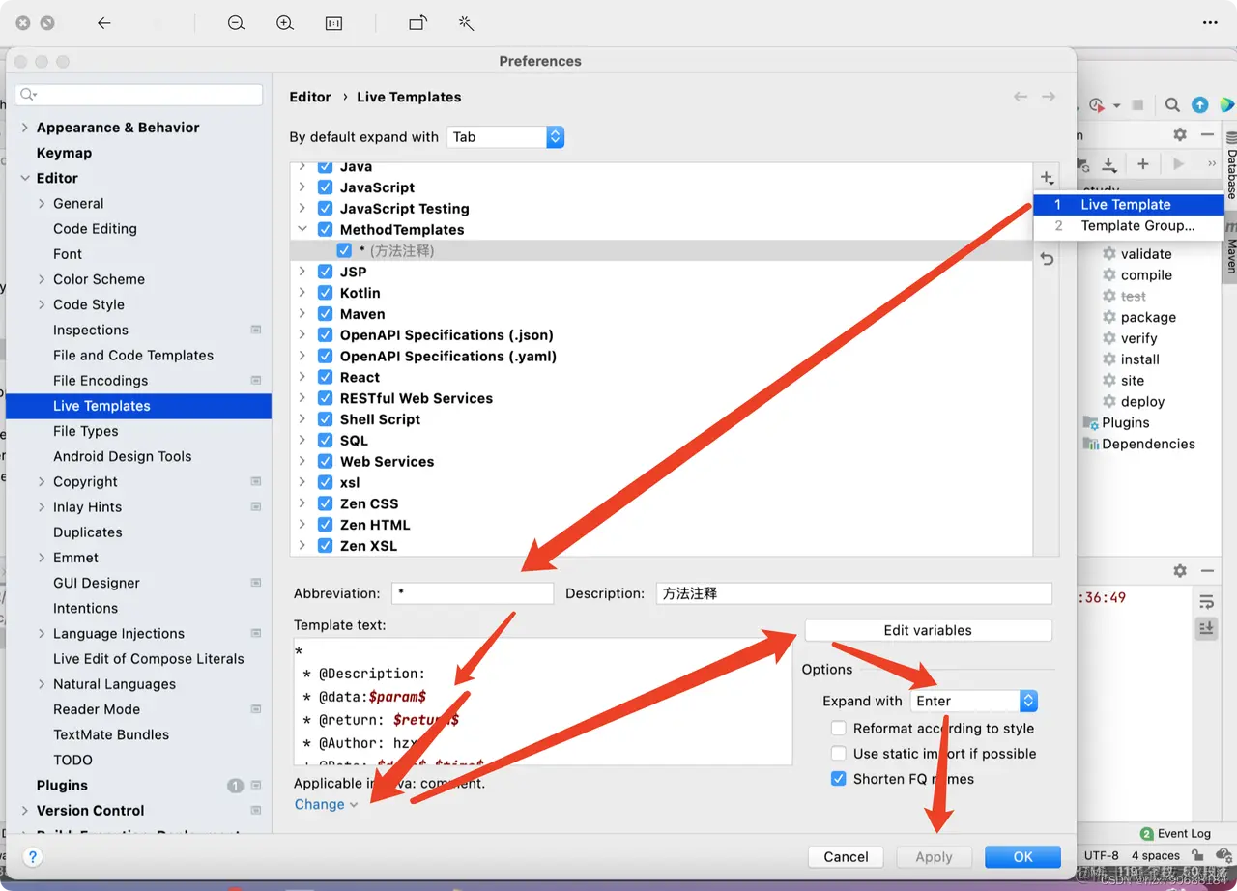
Task: Open the By default expand with Tab dropdown
Action: click(505, 137)
